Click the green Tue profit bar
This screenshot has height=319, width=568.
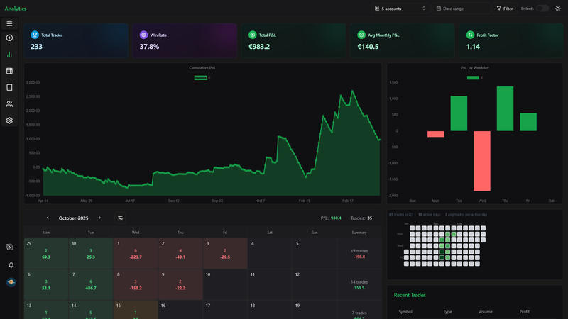459,113
